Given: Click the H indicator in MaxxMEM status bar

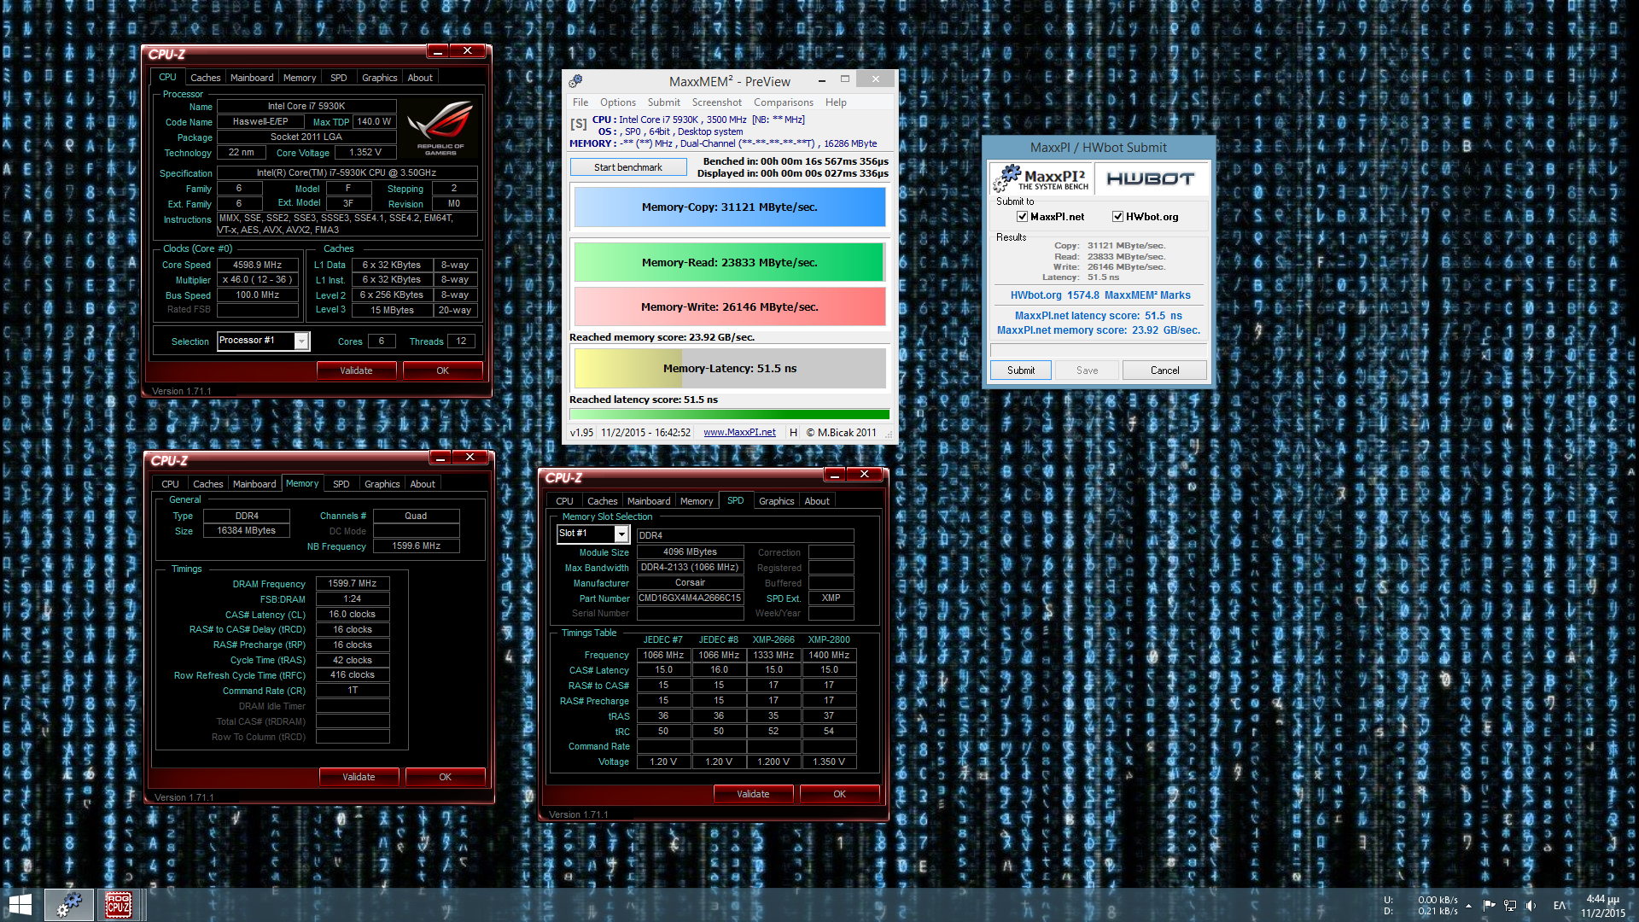Looking at the screenshot, I should tap(794, 432).
